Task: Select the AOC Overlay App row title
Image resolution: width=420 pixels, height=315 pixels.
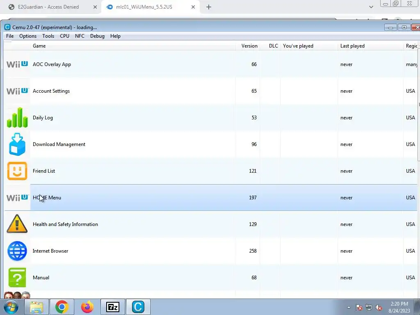Action: [52, 64]
